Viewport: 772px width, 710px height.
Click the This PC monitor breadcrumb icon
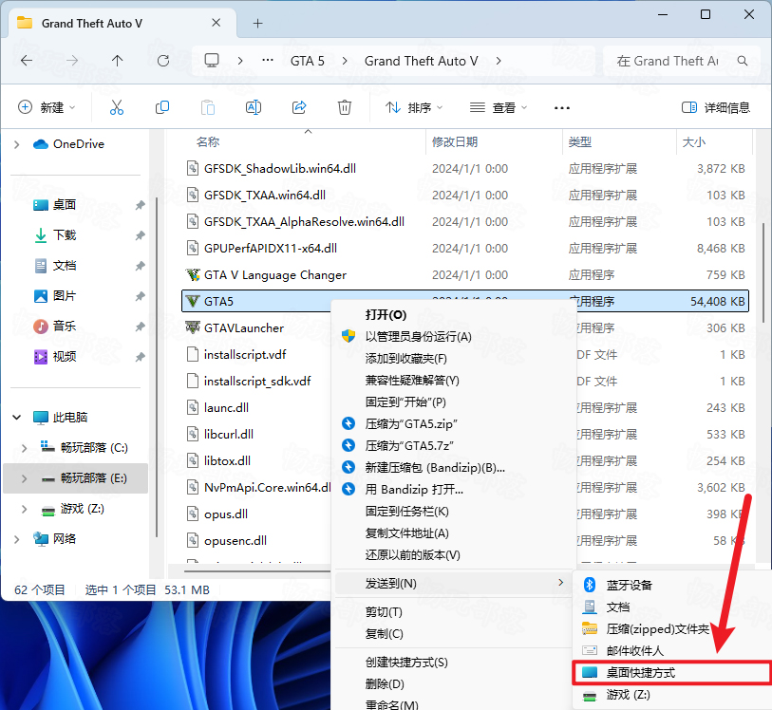click(212, 61)
